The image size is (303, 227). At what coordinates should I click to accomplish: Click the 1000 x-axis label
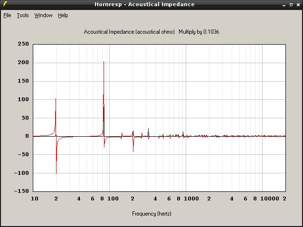pos(191,199)
